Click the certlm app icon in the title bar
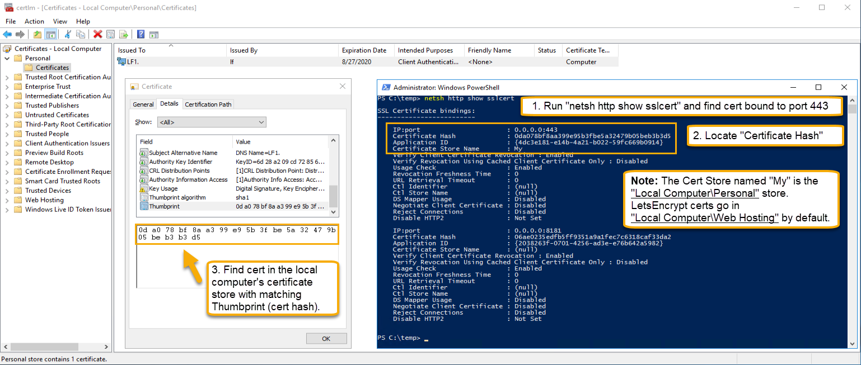Screen dimensions: 861x365 coord(9,8)
